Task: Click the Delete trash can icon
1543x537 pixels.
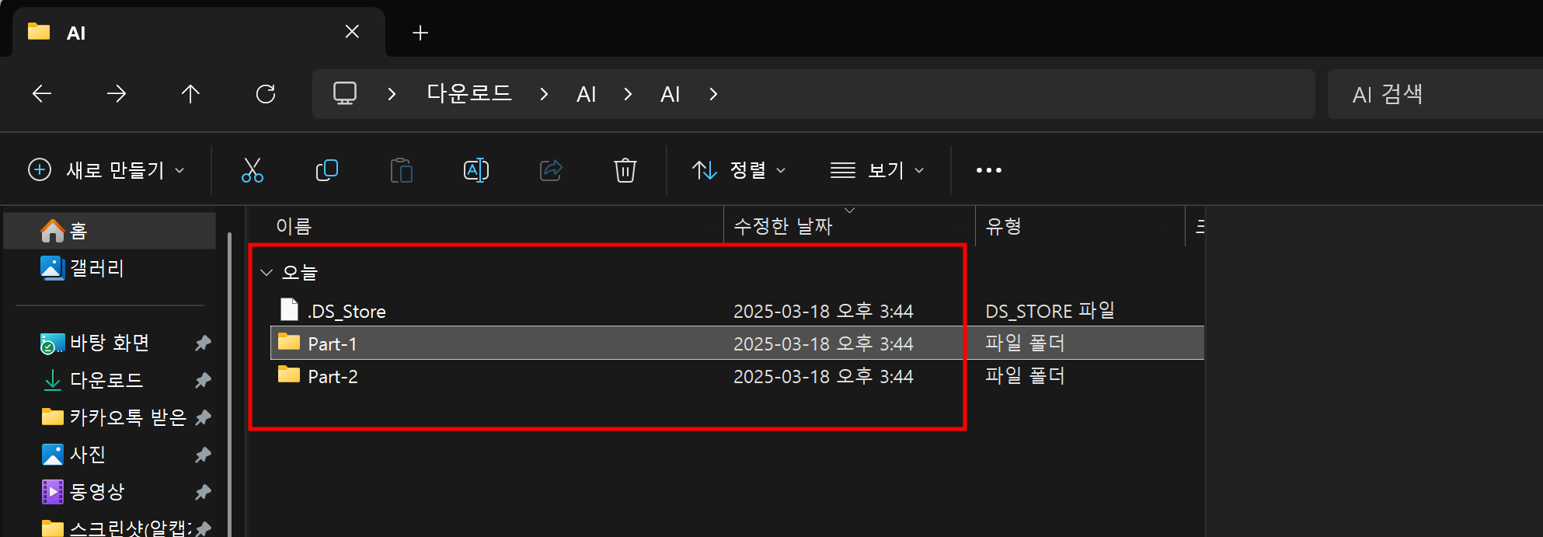Action: tap(625, 170)
